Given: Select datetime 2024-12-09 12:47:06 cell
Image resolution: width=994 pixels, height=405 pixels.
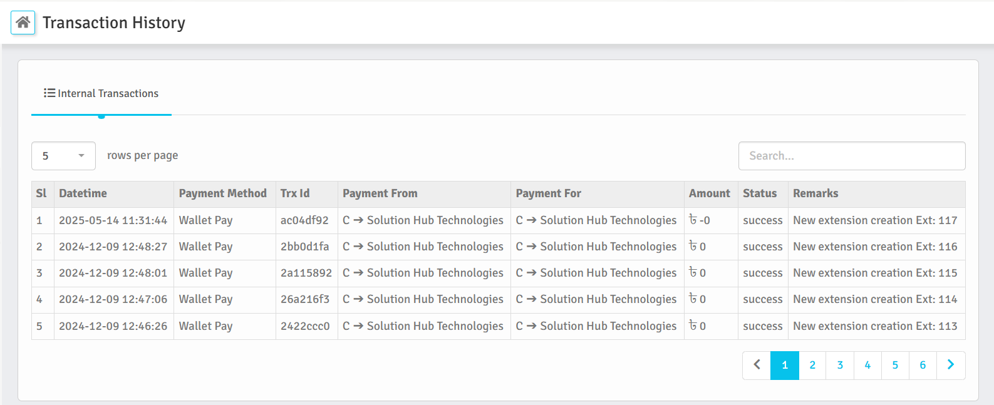Looking at the screenshot, I should click(113, 299).
